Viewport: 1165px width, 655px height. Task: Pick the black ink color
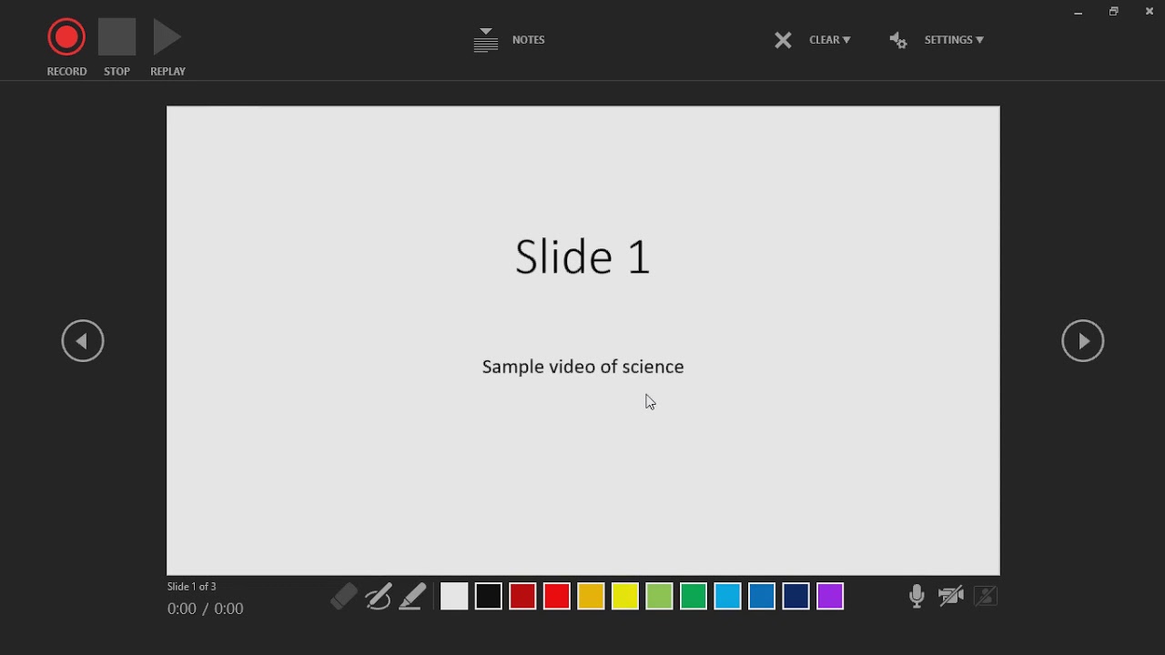(489, 597)
